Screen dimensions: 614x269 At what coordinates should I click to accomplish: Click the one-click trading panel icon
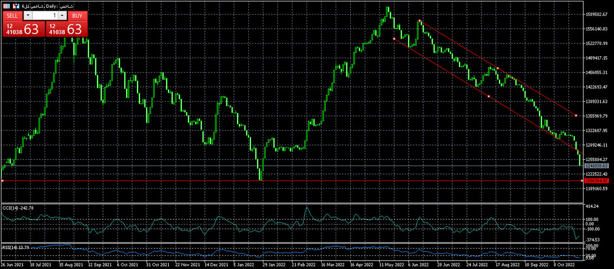coord(6,6)
